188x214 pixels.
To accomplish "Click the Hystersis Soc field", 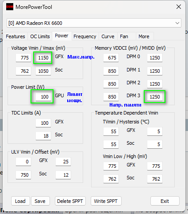I will coord(155,144).
